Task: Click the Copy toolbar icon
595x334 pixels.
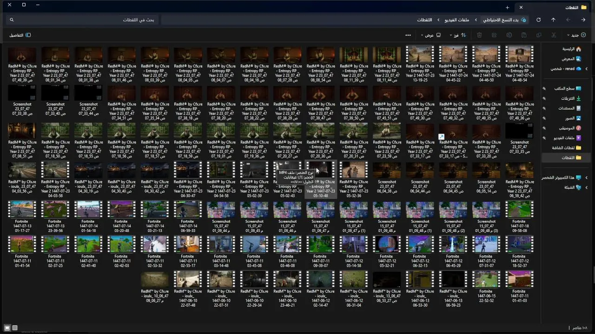Action: click(539, 35)
